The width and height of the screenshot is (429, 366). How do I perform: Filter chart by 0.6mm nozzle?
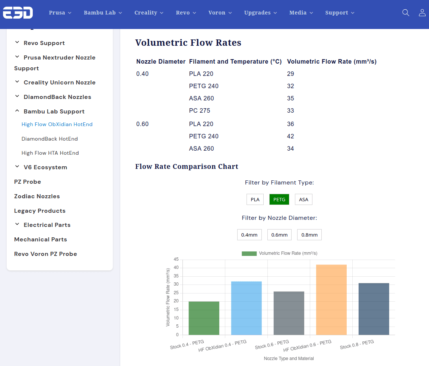tap(279, 235)
